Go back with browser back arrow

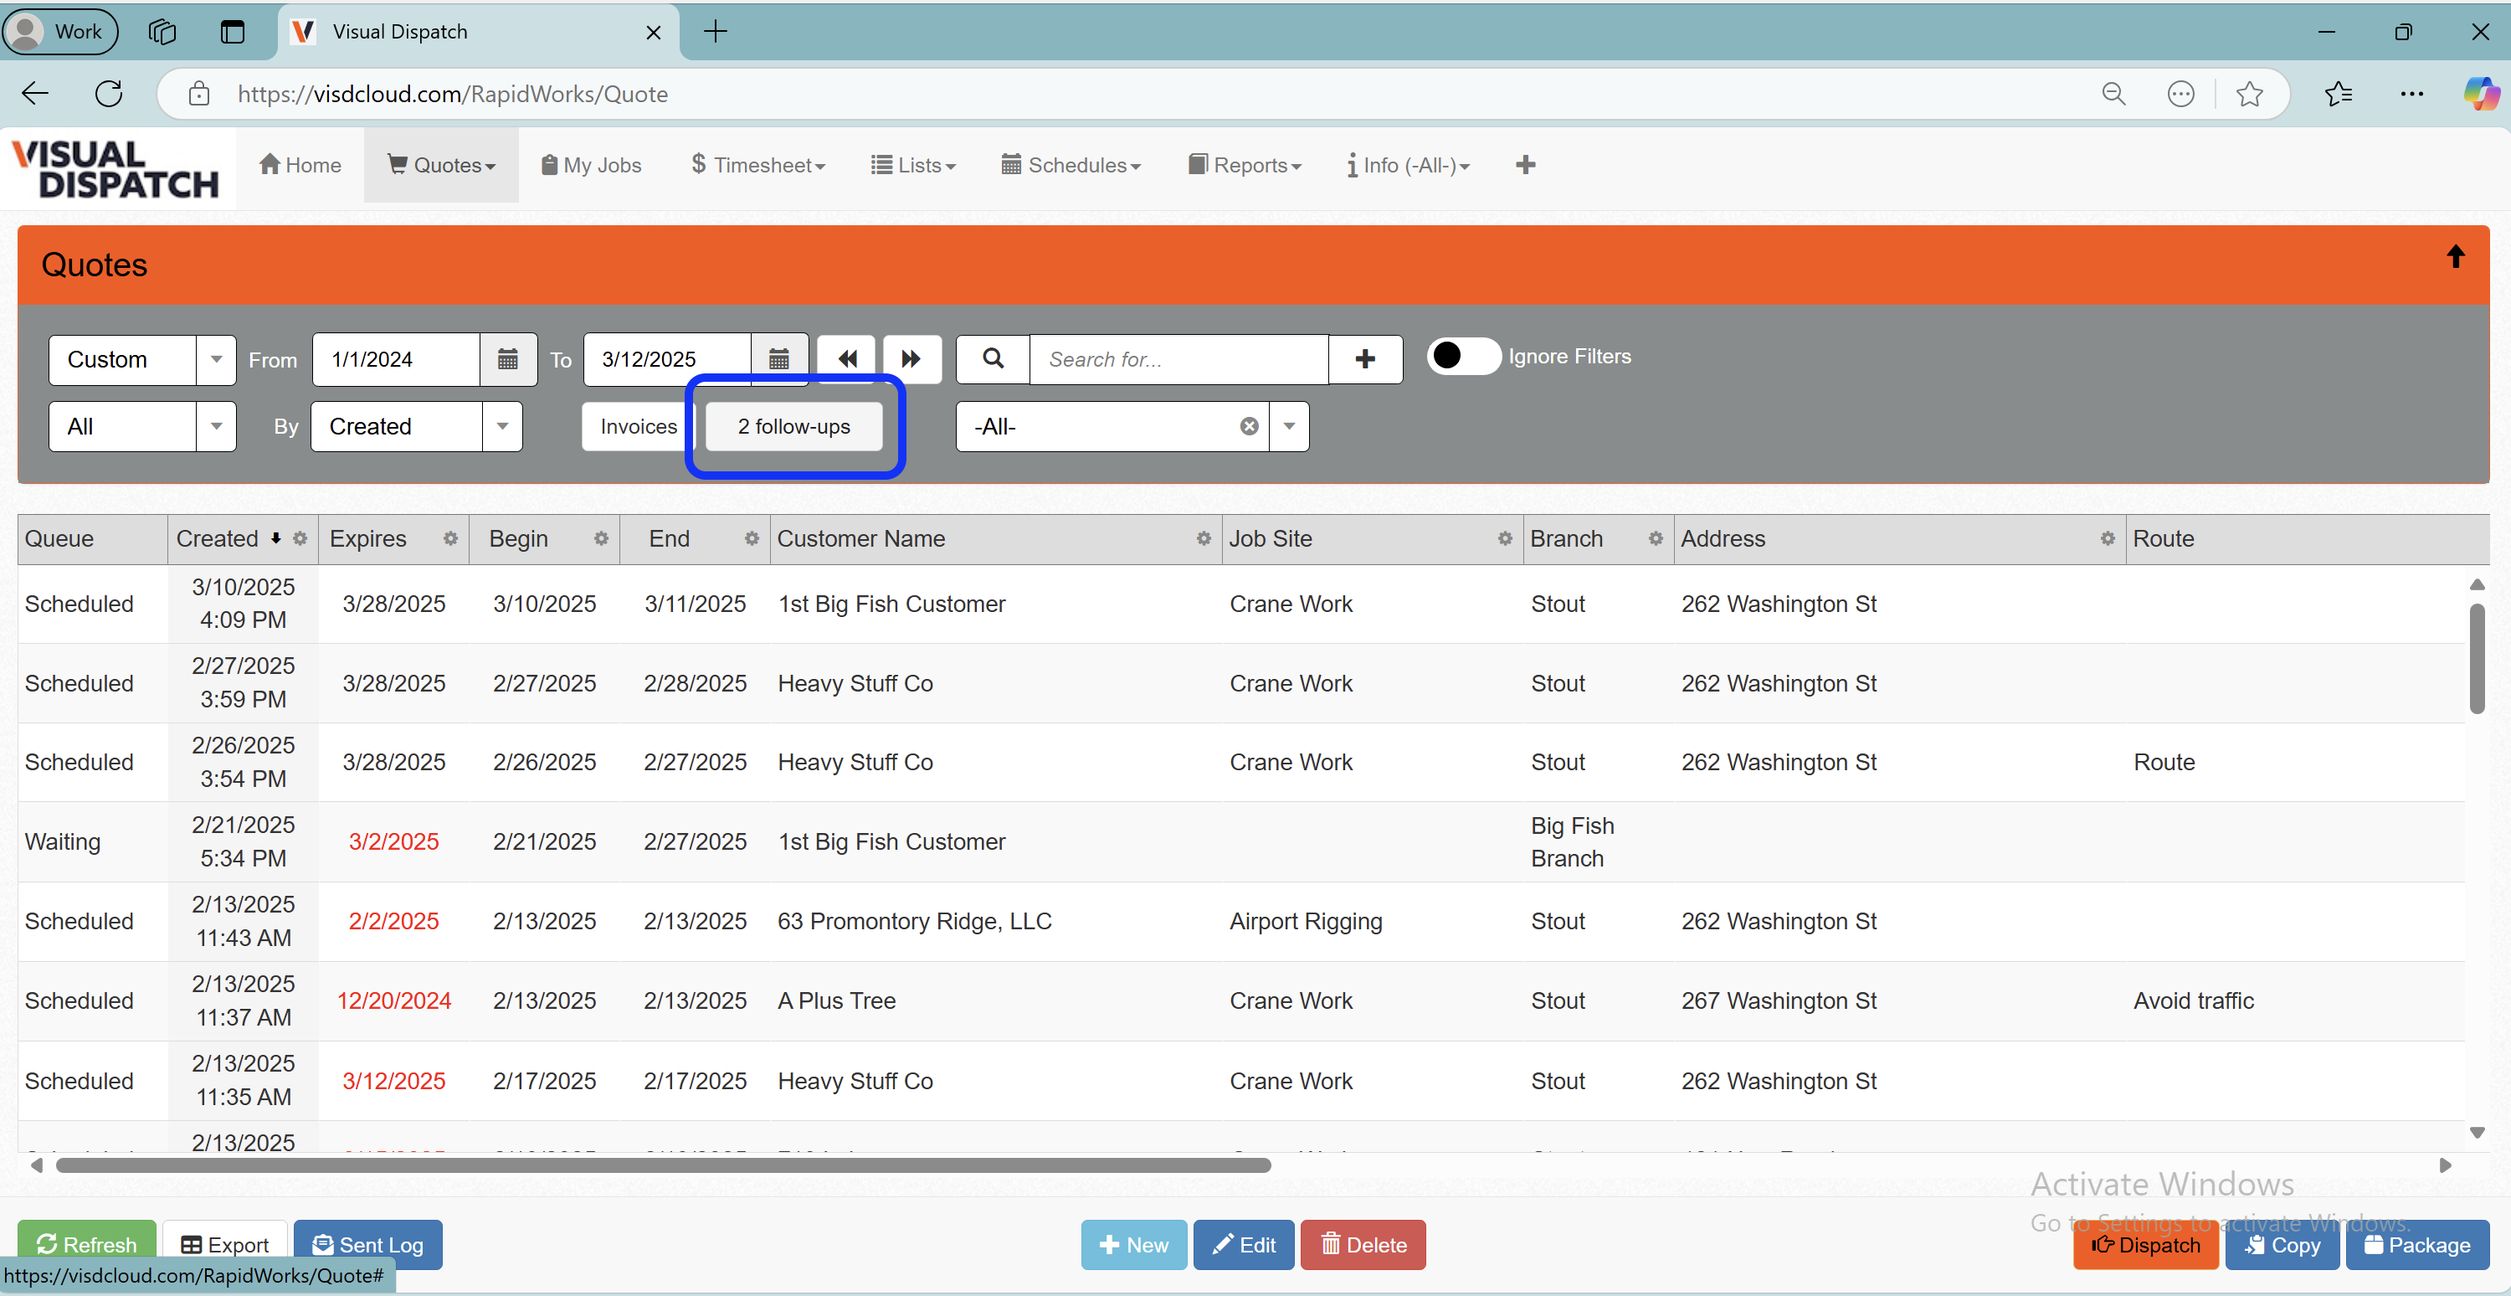(x=35, y=94)
